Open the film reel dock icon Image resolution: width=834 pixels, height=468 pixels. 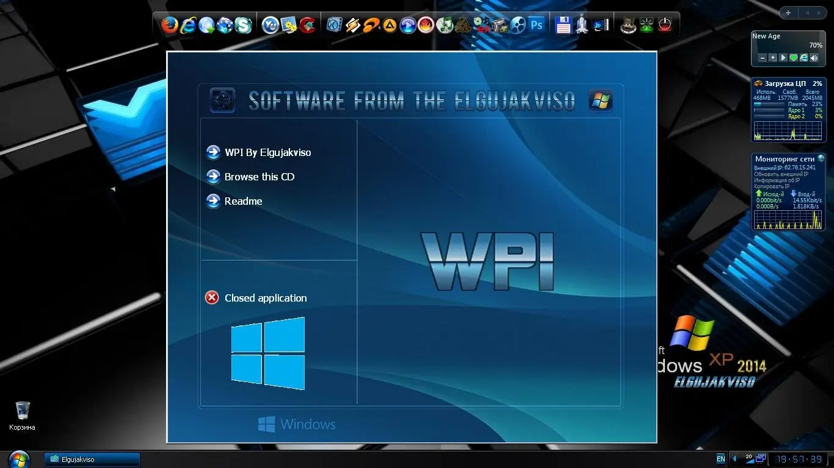click(x=518, y=25)
